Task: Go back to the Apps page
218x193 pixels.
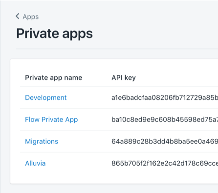Action: pyautogui.click(x=31, y=17)
